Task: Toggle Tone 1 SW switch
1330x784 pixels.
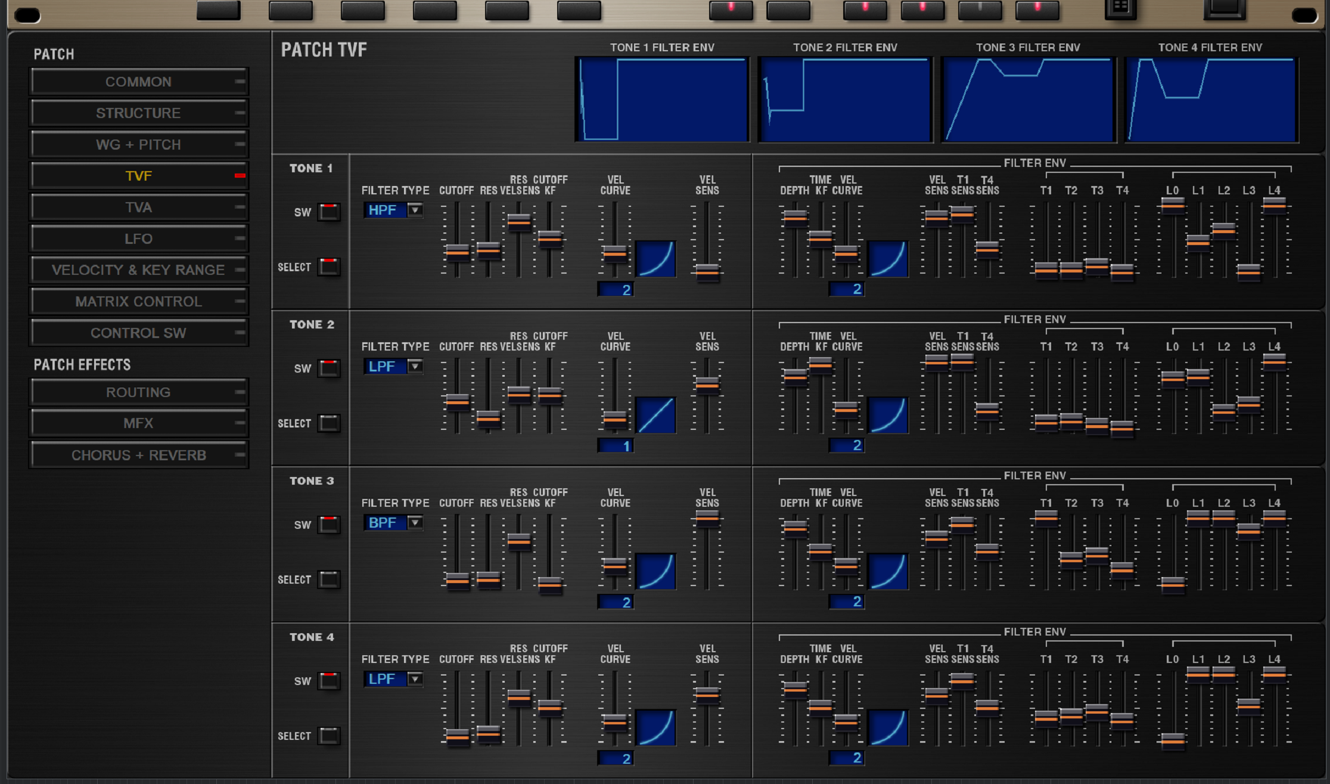Action: point(329,212)
